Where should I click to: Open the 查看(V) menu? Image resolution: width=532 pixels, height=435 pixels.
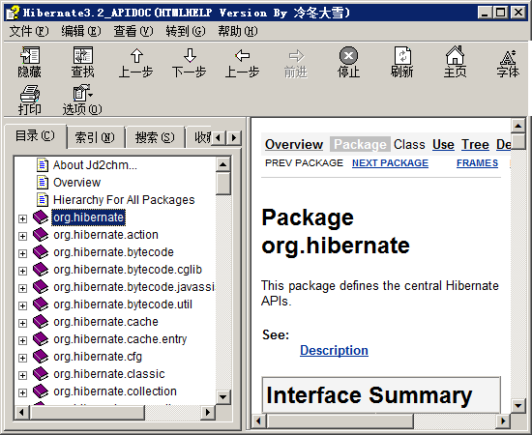(x=133, y=31)
